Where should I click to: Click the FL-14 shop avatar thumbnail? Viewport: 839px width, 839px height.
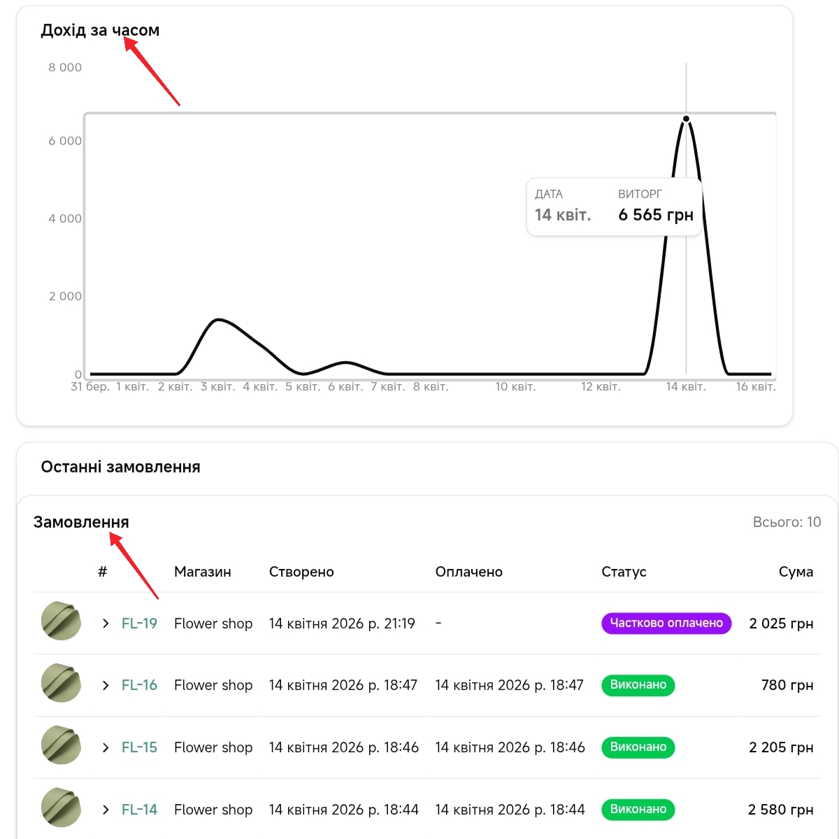[62, 807]
